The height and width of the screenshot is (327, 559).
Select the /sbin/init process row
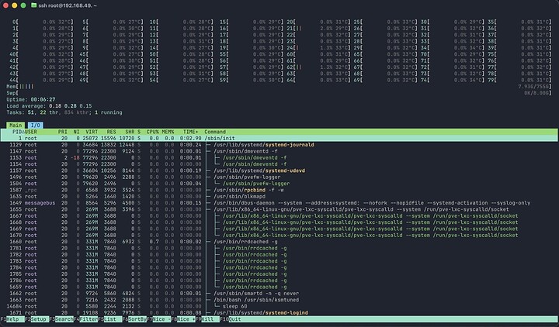(279, 138)
